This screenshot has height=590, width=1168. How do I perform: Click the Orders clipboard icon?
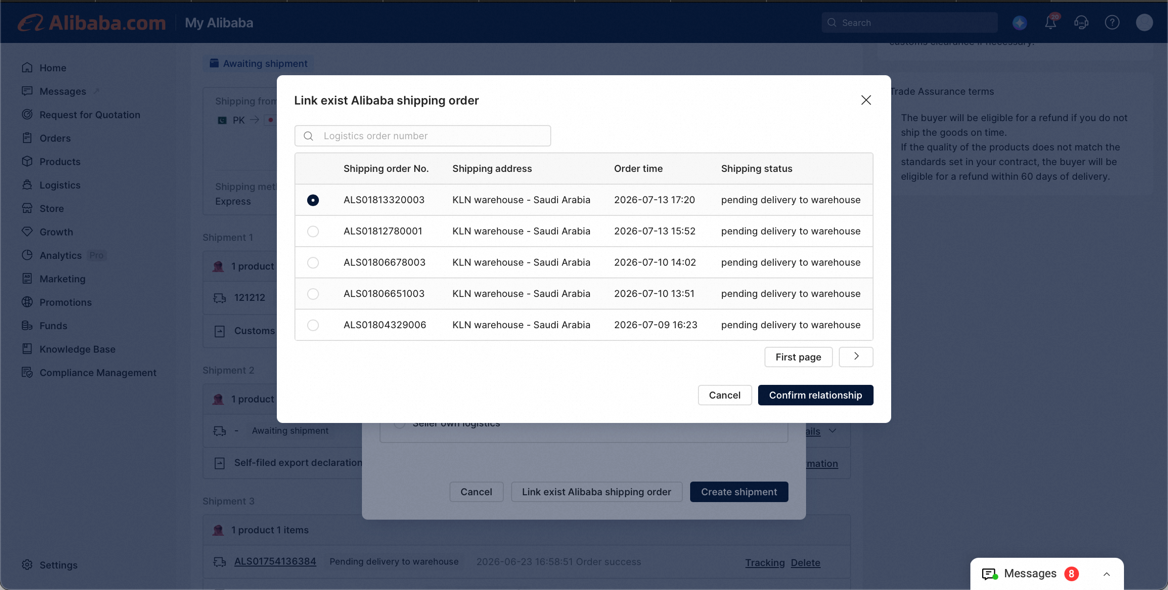27,138
